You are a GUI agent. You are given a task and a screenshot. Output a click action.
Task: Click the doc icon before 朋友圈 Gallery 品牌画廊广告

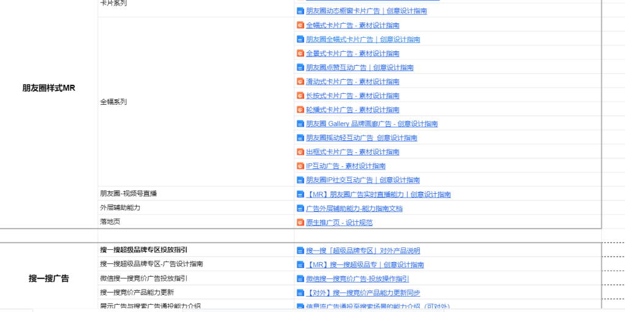coord(300,123)
